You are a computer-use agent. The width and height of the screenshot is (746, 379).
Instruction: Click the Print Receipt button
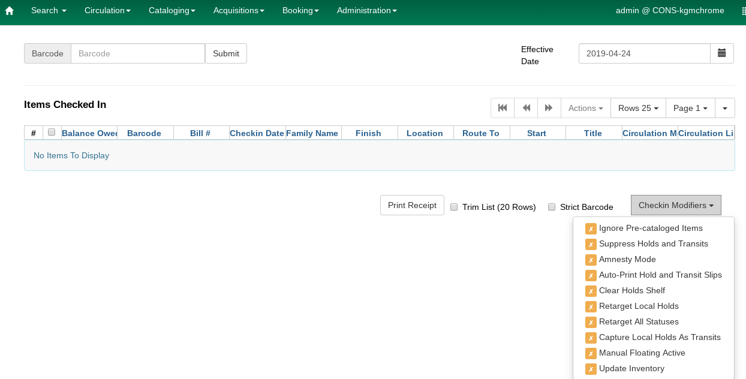tap(412, 205)
